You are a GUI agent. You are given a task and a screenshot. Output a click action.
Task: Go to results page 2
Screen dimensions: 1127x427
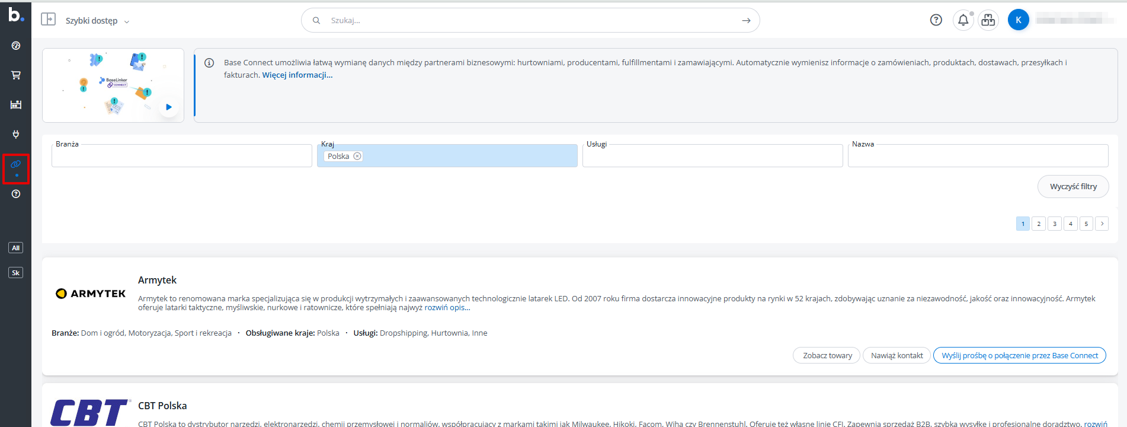tap(1039, 224)
